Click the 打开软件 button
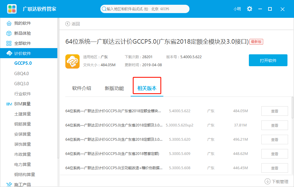This screenshot has width=294, height=187. tap(268, 60)
